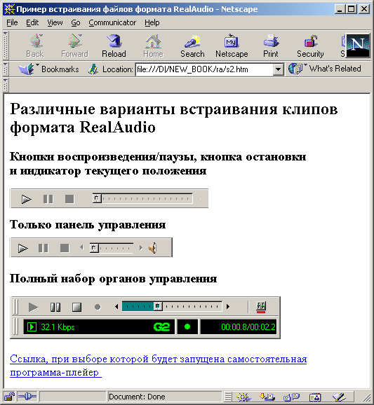Click the green G2 logo

161,327
